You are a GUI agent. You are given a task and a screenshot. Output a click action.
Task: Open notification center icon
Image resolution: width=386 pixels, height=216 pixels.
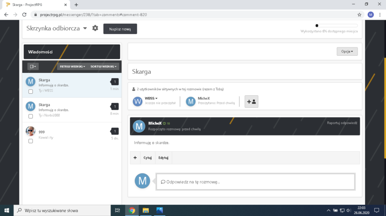click(x=377, y=210)
